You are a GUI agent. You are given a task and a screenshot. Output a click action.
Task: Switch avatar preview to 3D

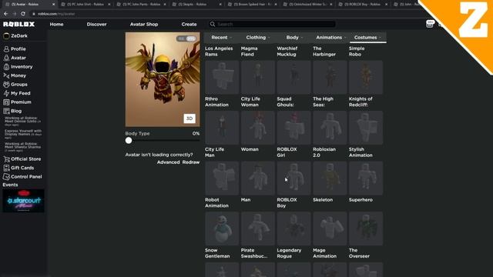(189, 118)
